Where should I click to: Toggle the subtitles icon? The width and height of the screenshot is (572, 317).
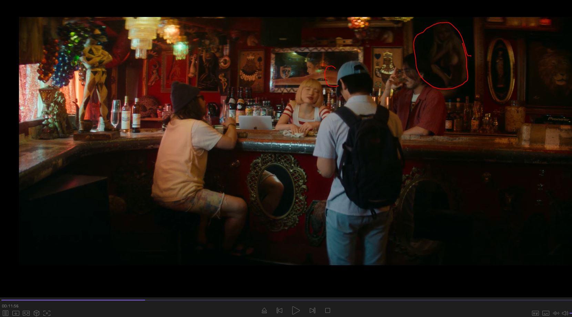545,313
